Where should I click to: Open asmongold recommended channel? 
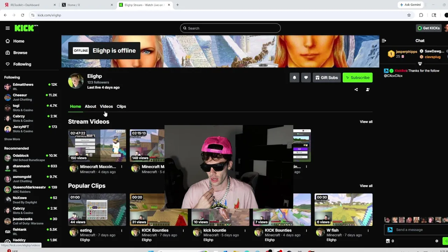pyautogui.click(x=31, y=179)
